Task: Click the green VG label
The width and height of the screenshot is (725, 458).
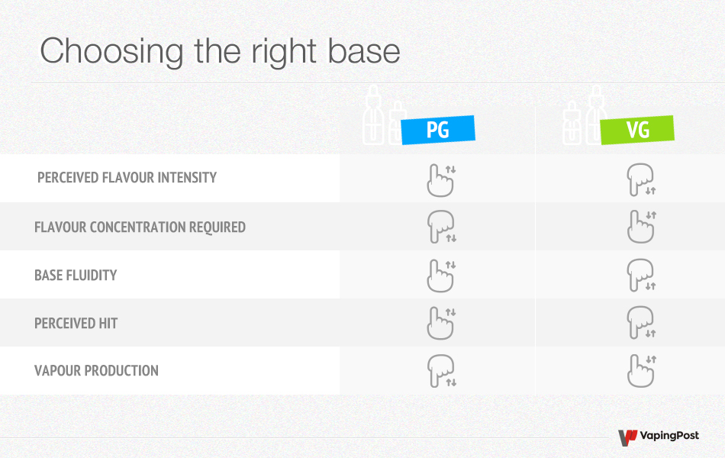Action: (x=636, y=130)
